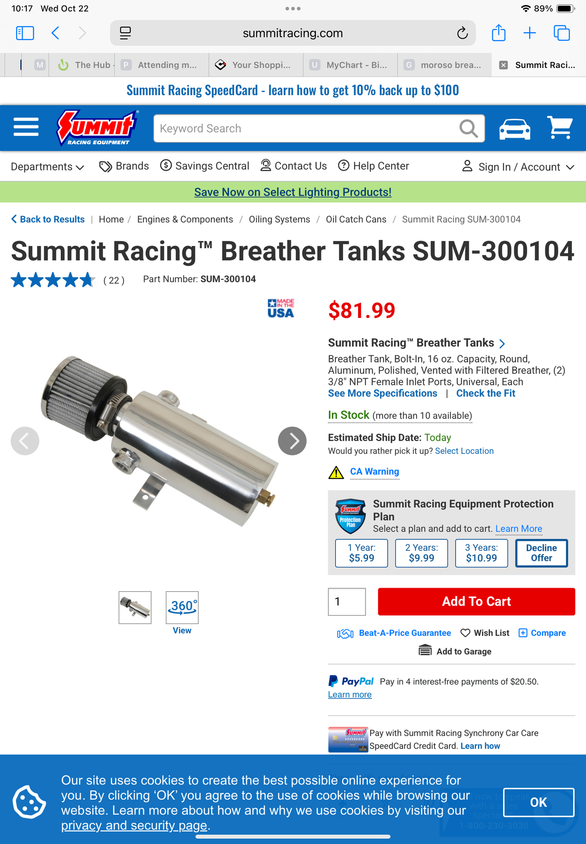Show next product image arrow
The height and width of the screenshot is (844, 586).
(x=292, y=441)
